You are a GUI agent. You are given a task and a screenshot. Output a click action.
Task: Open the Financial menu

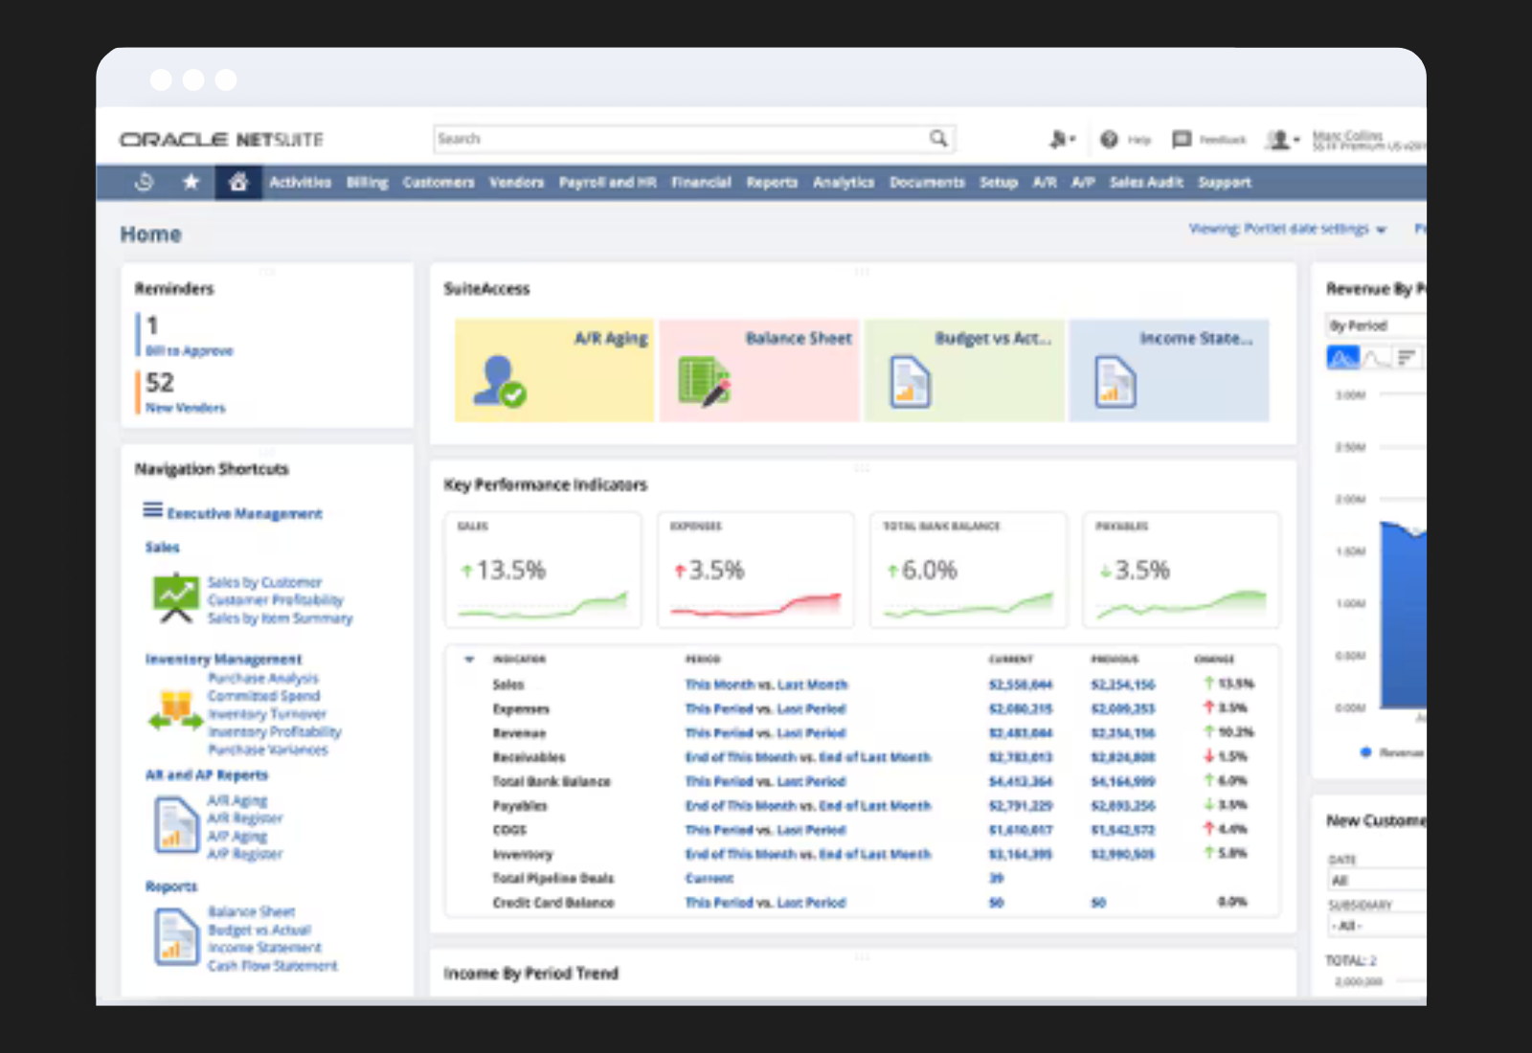coord(701,182)
